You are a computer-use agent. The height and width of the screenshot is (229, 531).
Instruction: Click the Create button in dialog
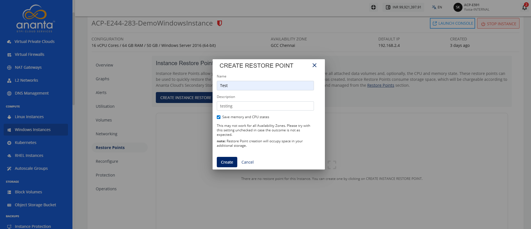[227, 162]
